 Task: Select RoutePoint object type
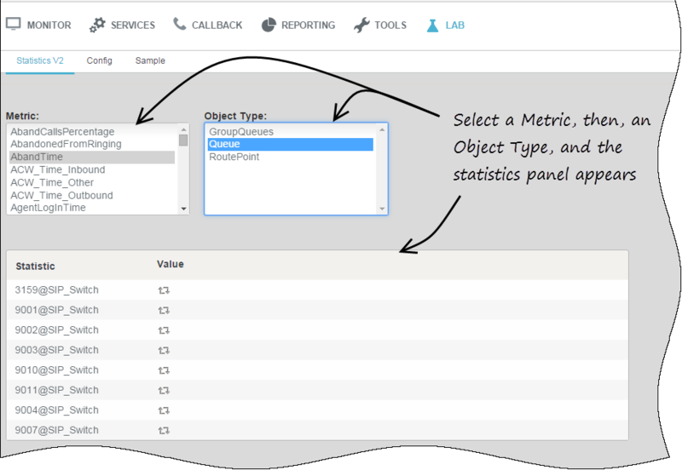pyautogui.click(x=291, y=157)
